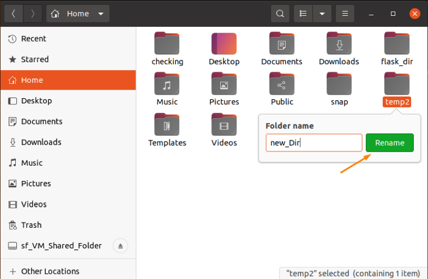Select the Templates folder icon
Image resolution: width=428 pixels, height=279 pixels.
pyautogui.click(x=167, y=124)
